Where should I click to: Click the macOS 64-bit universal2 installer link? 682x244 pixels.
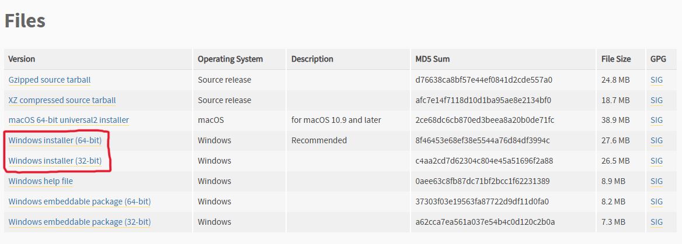click(x=68, y=120)
